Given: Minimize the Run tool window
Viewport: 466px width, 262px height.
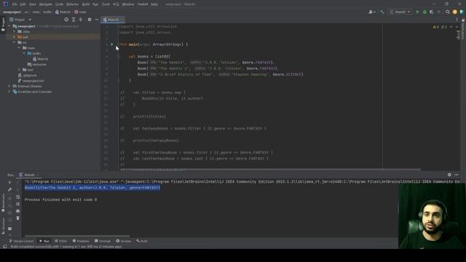Looking at the screenshot, I should 457,175.
